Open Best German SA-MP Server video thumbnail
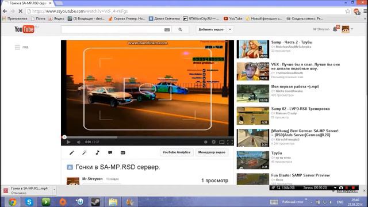This screenshot has width=368, height=207. 253,138
